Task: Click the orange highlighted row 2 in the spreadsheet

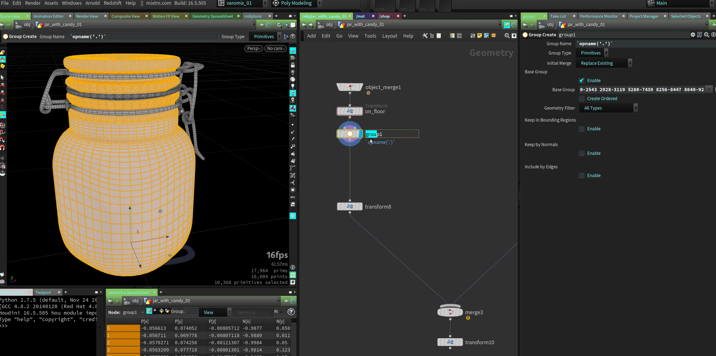Action: tap(123, 342)
